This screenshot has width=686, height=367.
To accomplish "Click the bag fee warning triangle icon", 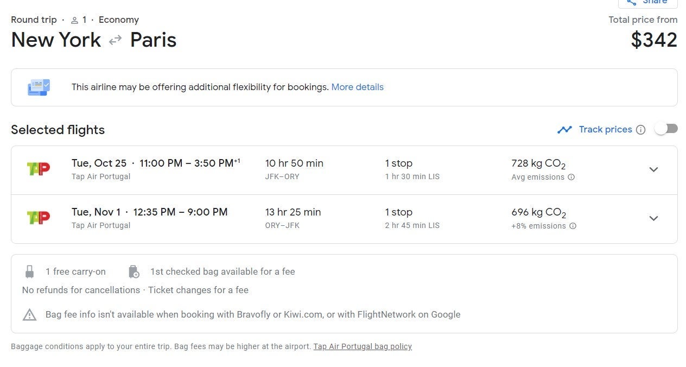I will [30, 314].
